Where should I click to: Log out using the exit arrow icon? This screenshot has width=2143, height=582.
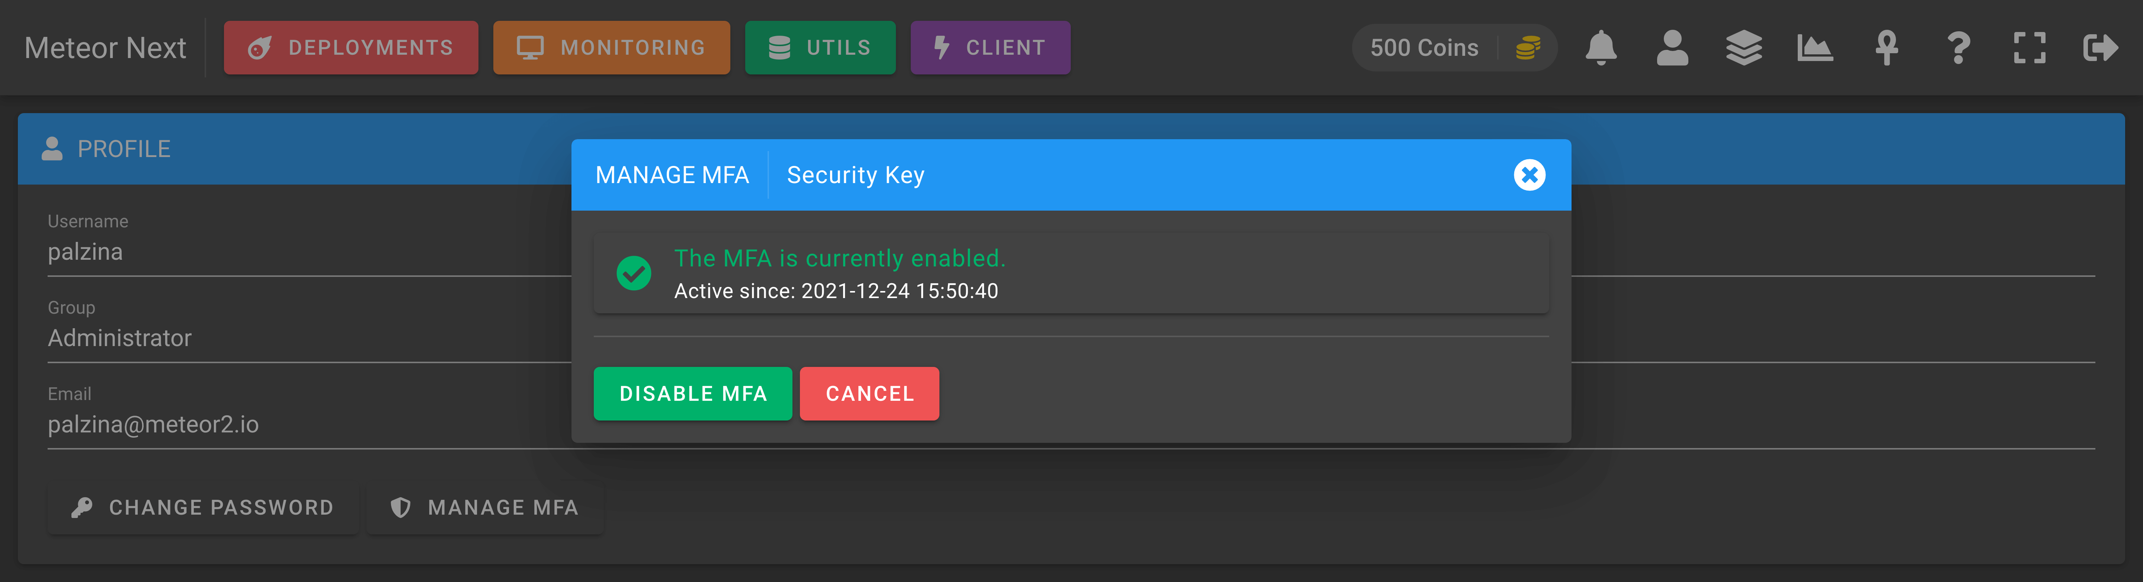[2101, 48]
